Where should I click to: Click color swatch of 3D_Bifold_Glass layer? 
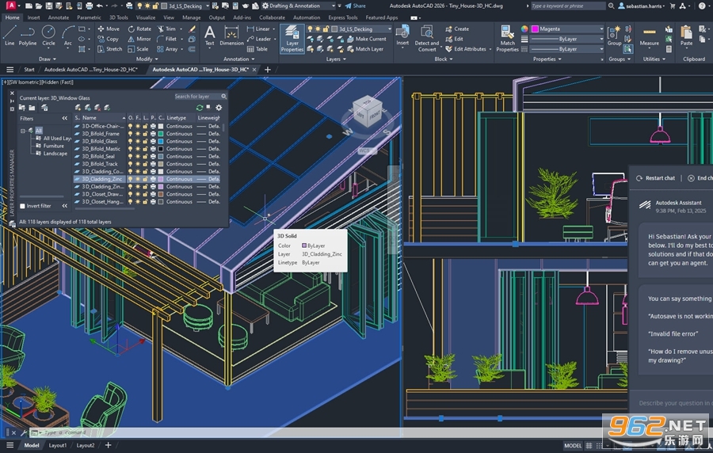pos(161,141)
